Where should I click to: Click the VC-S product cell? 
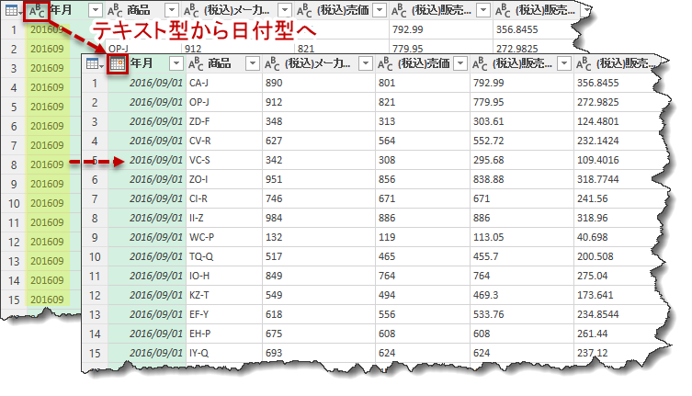click(224, 160)
